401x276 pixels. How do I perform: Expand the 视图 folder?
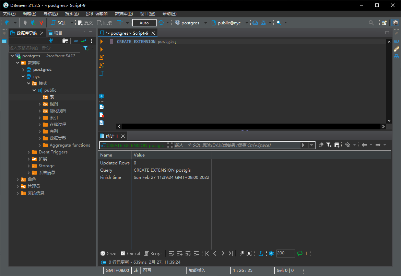pyautogui.click(x=39, y=104)
